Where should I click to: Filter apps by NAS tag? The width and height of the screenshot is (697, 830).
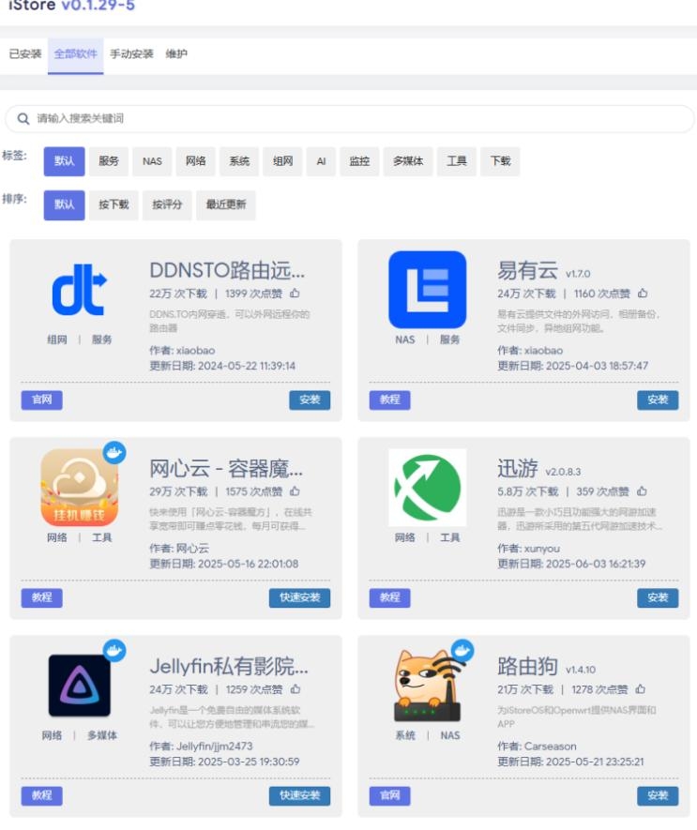point(152,161)
